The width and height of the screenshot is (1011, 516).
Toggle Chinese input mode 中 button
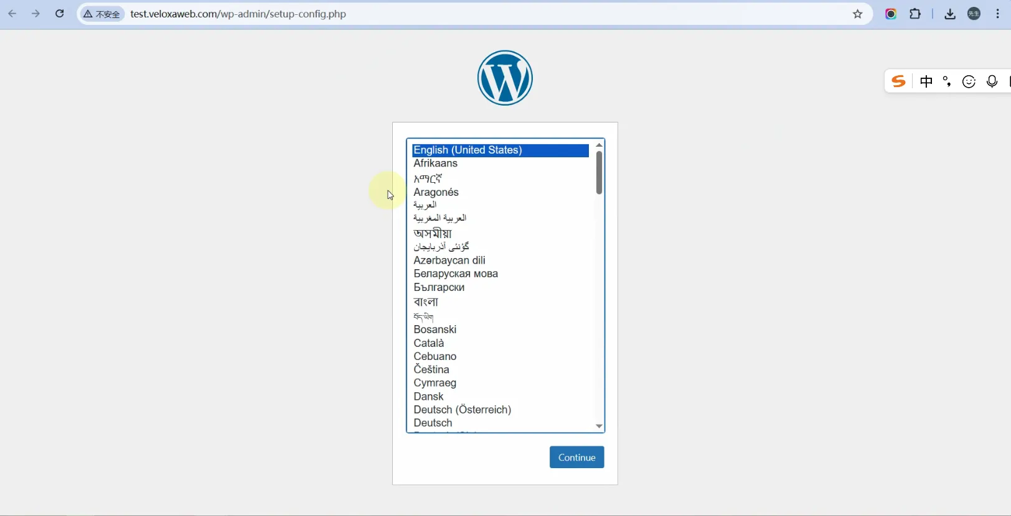[926, 81]
